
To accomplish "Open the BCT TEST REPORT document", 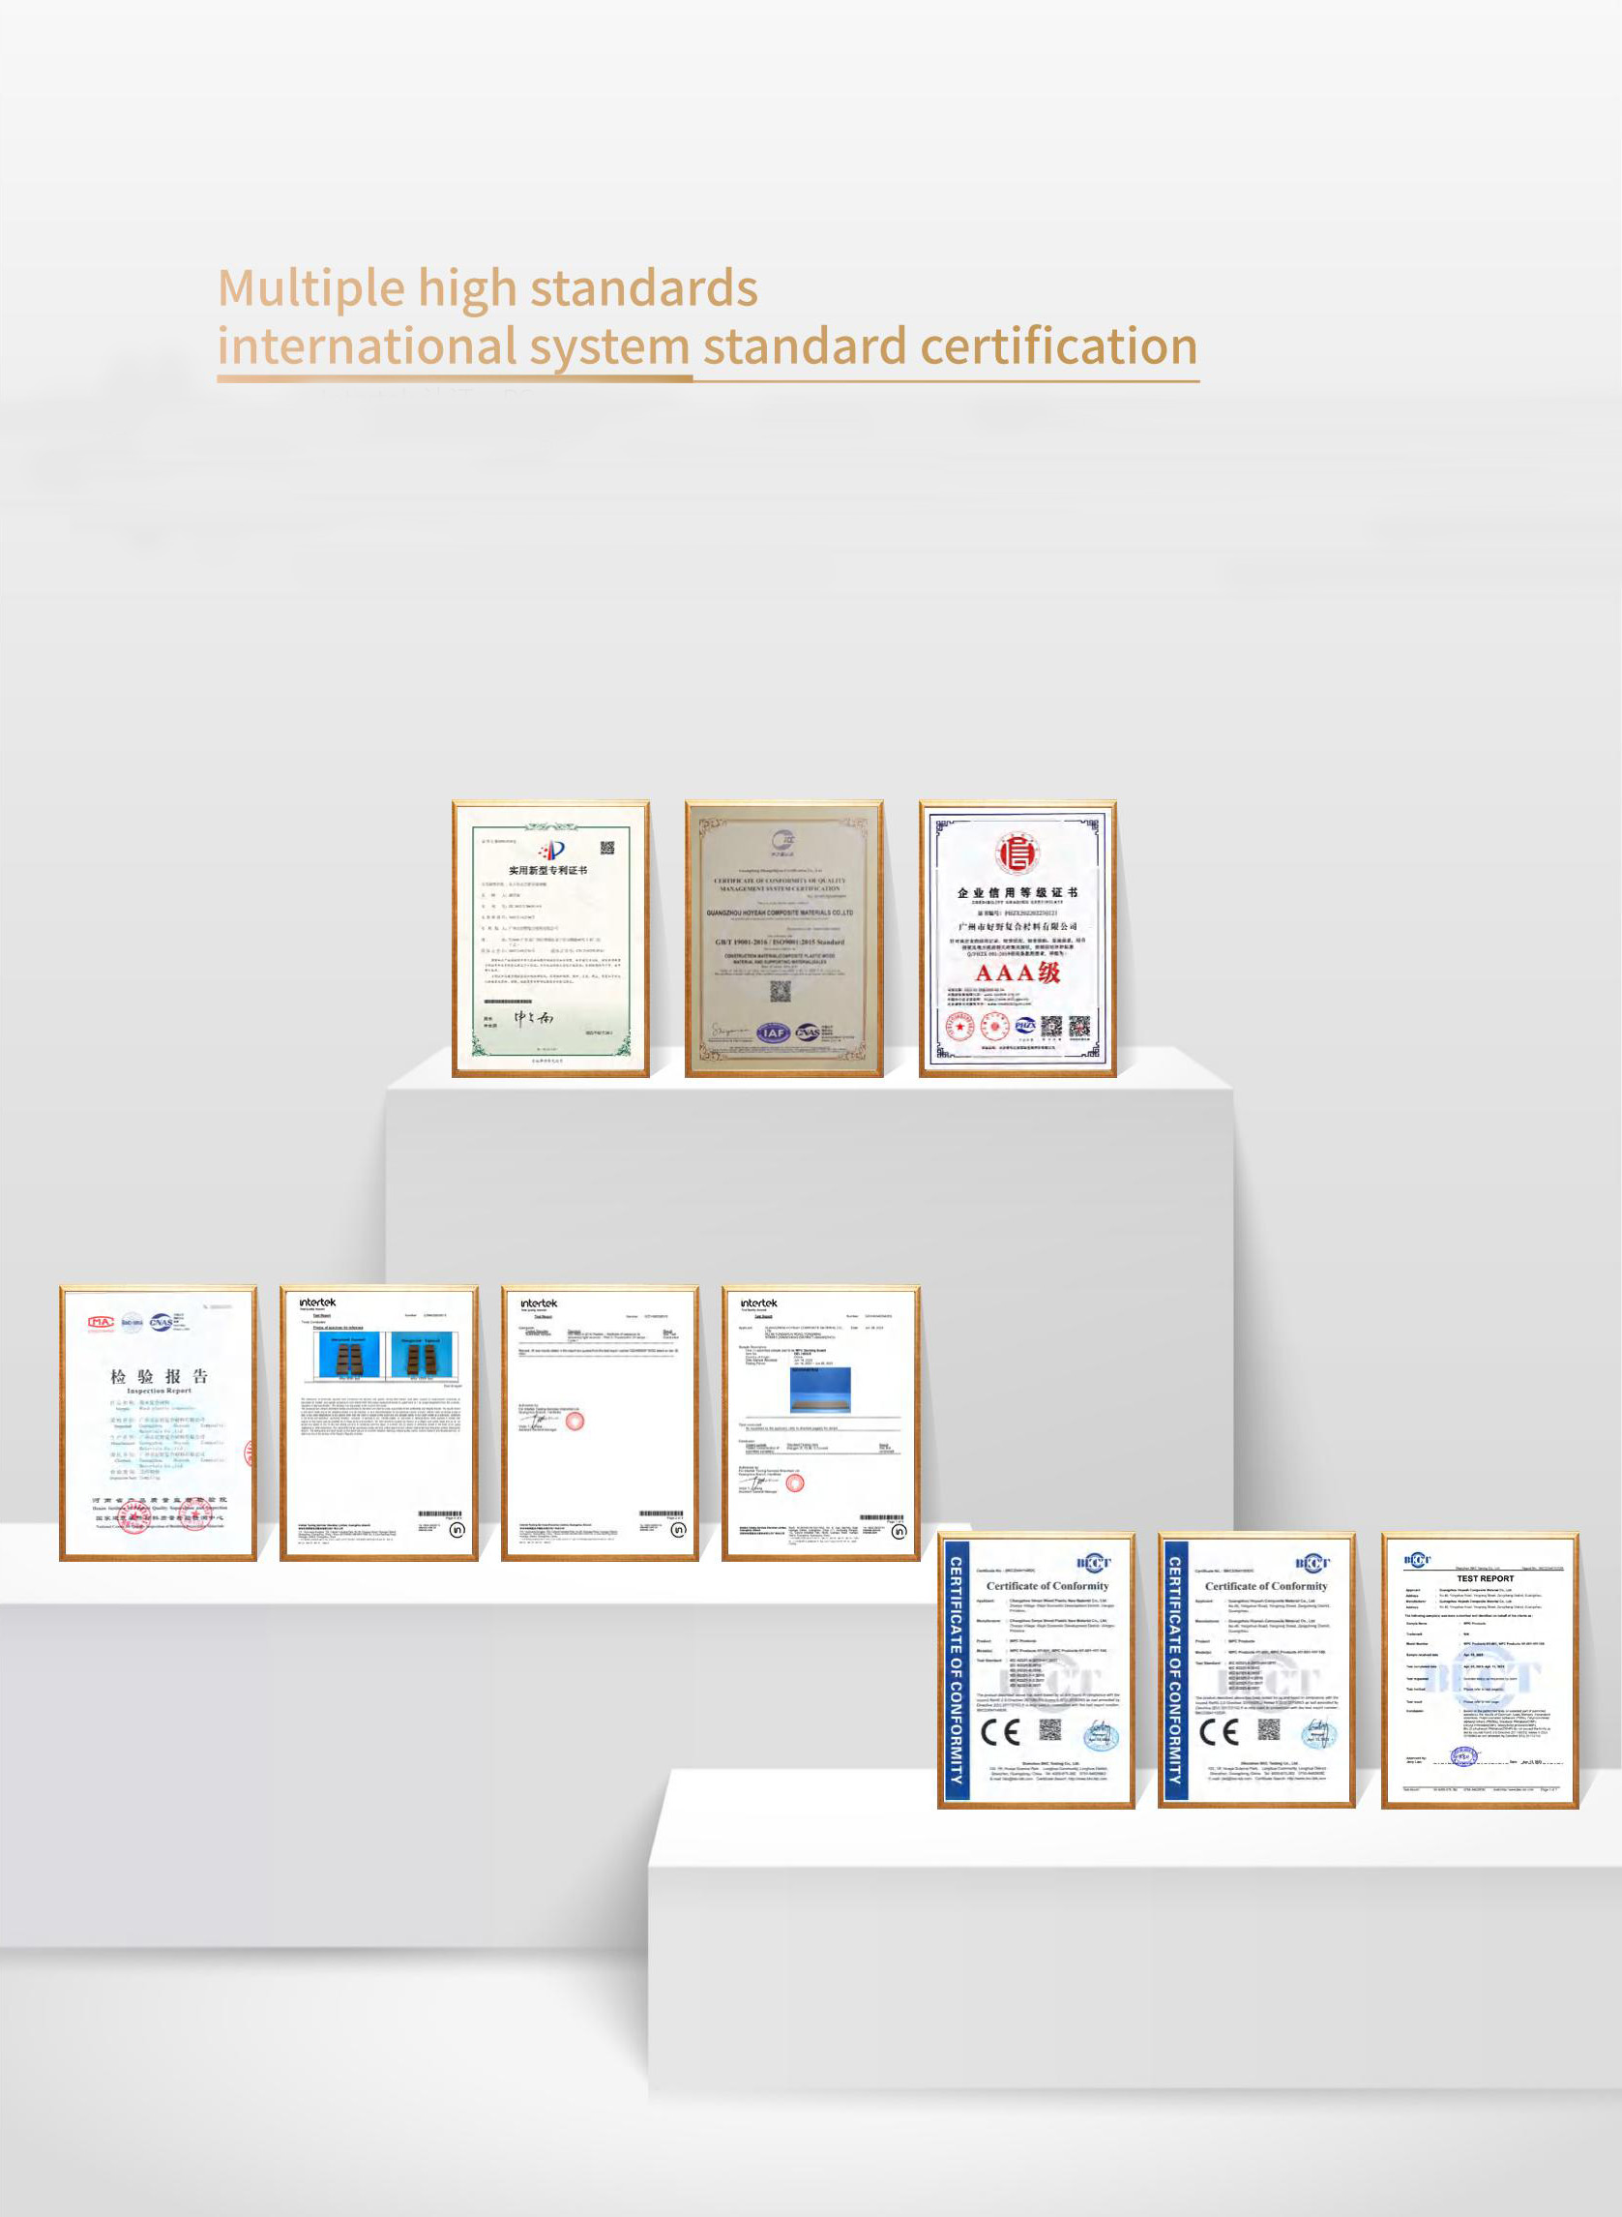I will [x=1480, y=1670].
